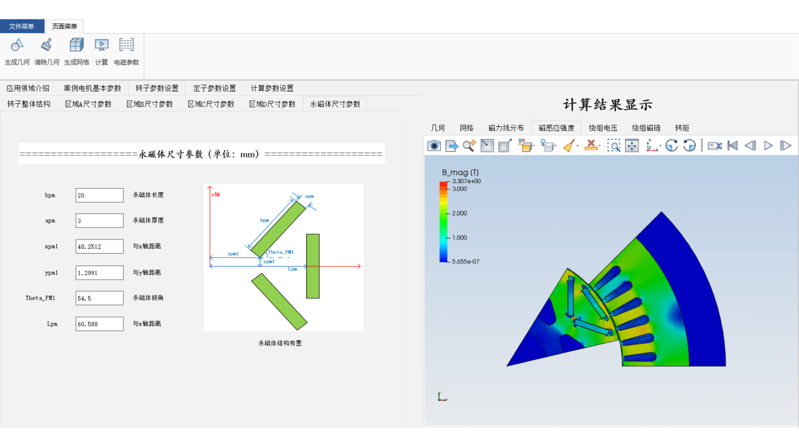The height and width of the screenshot is (446, 799).
Task: Rotate view counterclockwise with the rotate icon
Action: point(689,146)
